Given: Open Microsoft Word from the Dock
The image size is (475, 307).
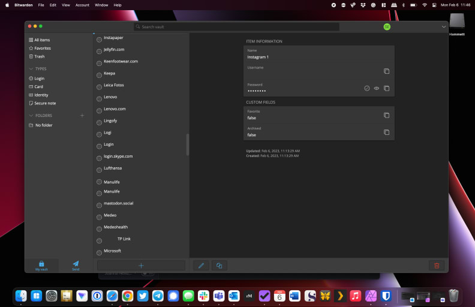Looking at the screenshot, I should [x=294, y=296].
